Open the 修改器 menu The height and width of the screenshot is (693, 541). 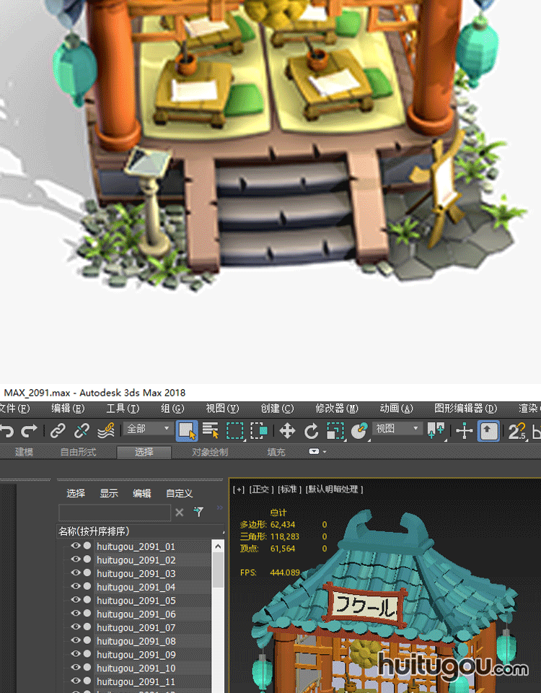coord(336,409)
